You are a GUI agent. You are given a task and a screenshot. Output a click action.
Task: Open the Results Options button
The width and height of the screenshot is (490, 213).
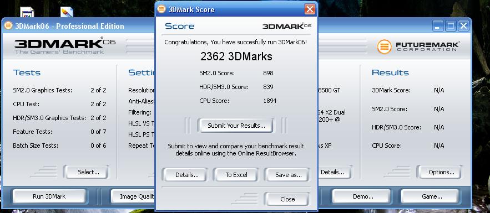coord(441,172)
